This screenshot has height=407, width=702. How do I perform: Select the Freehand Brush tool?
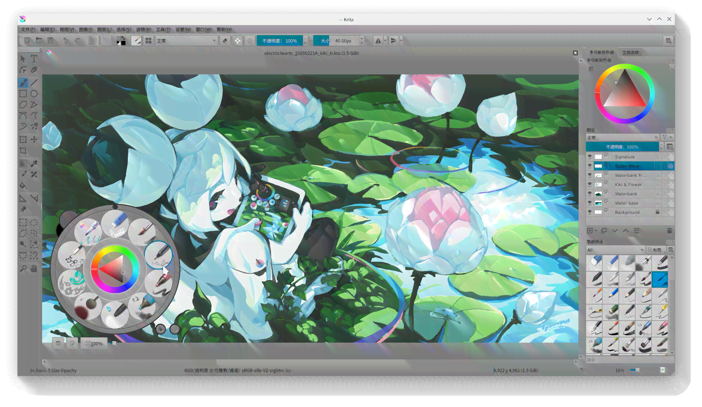pos(23,83)
